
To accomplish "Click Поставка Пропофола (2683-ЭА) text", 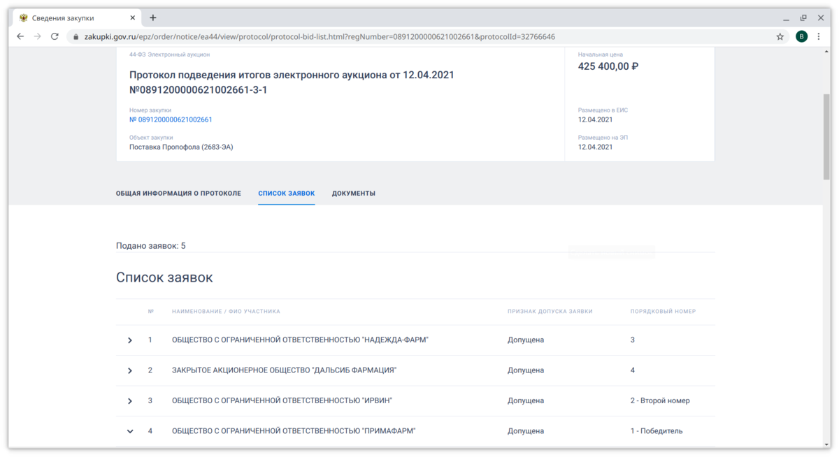I will [181, 147].
